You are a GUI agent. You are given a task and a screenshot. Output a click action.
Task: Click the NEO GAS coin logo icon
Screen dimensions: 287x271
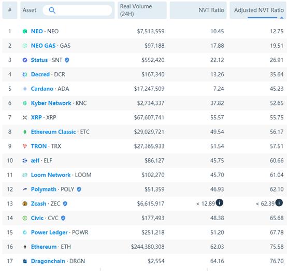[x=25, y=46]
